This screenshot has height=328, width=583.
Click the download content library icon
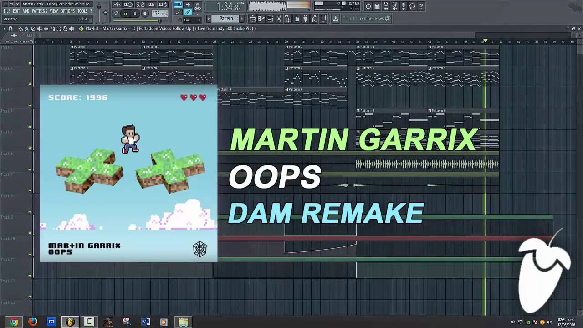tap(336, 19)
